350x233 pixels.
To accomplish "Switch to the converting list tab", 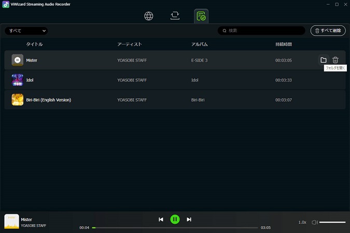I will click(175, 16).
